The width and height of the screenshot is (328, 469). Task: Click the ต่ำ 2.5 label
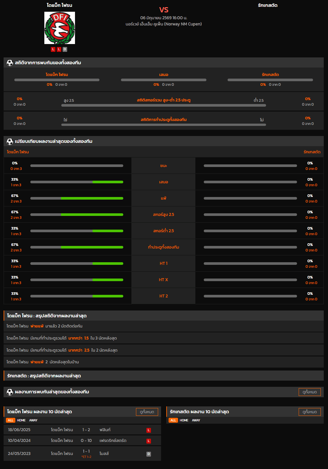click(x=259, y=100)
